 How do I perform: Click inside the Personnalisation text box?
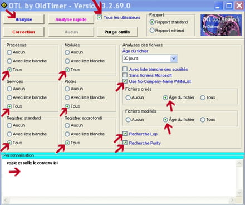click(119, 178)
